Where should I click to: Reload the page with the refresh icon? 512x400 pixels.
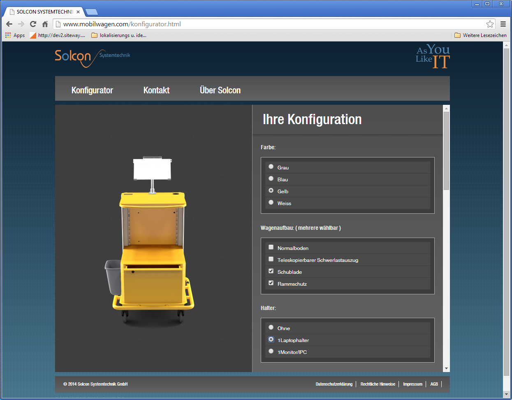tap(33, 24)
